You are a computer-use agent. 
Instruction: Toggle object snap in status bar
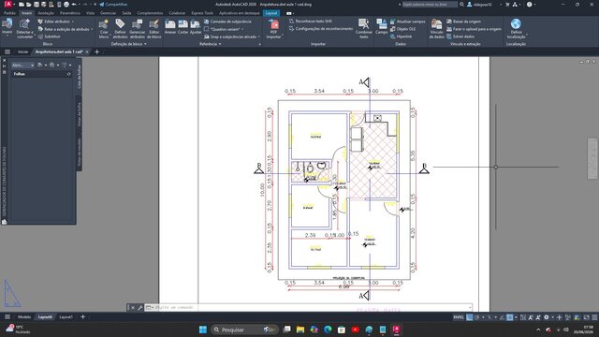coord(509,317)
